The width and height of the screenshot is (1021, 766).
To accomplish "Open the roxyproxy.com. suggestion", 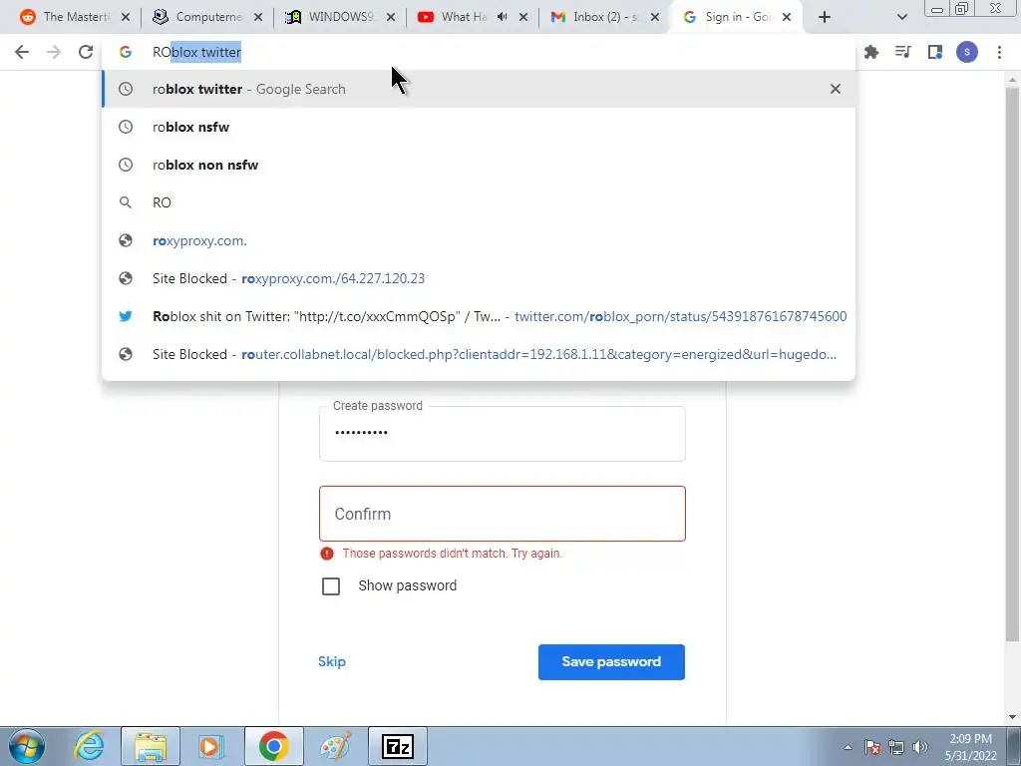I will tap(479, 240).
